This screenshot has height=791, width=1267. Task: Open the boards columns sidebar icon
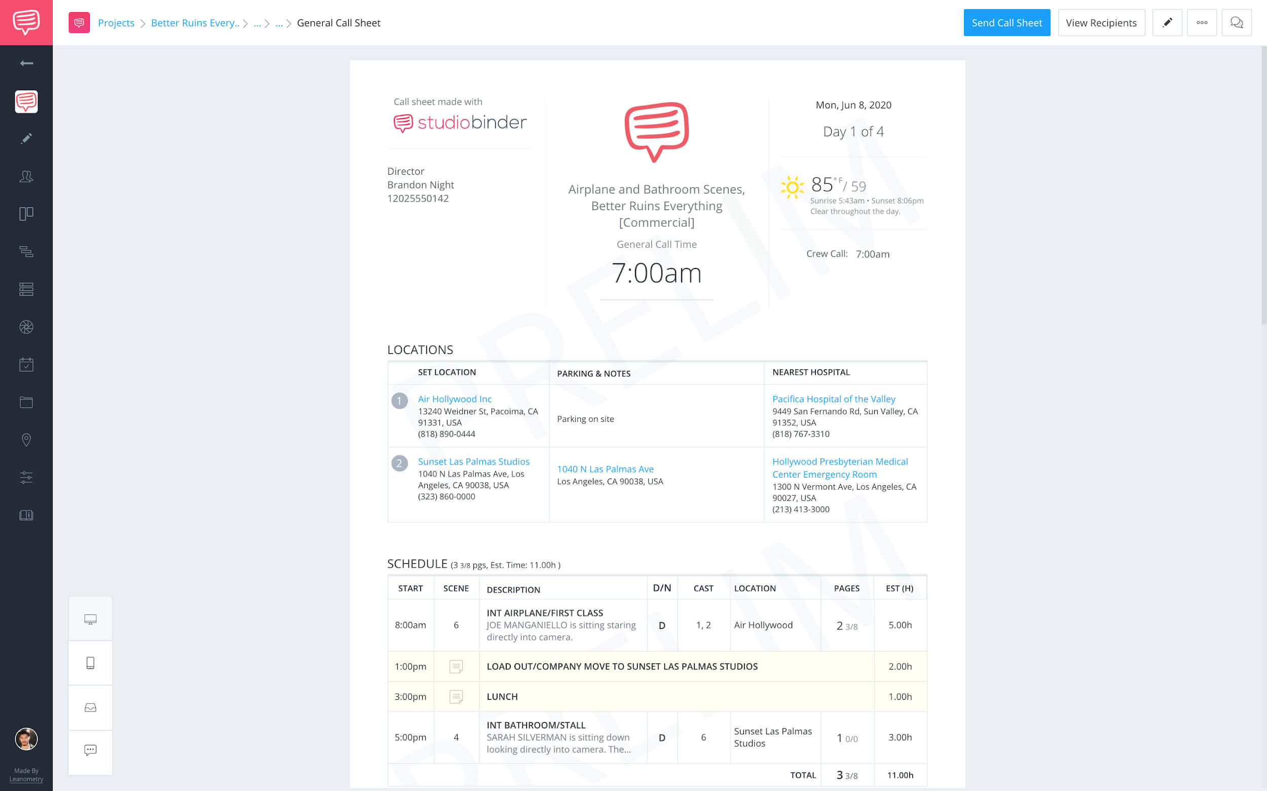tap(26, 213)
